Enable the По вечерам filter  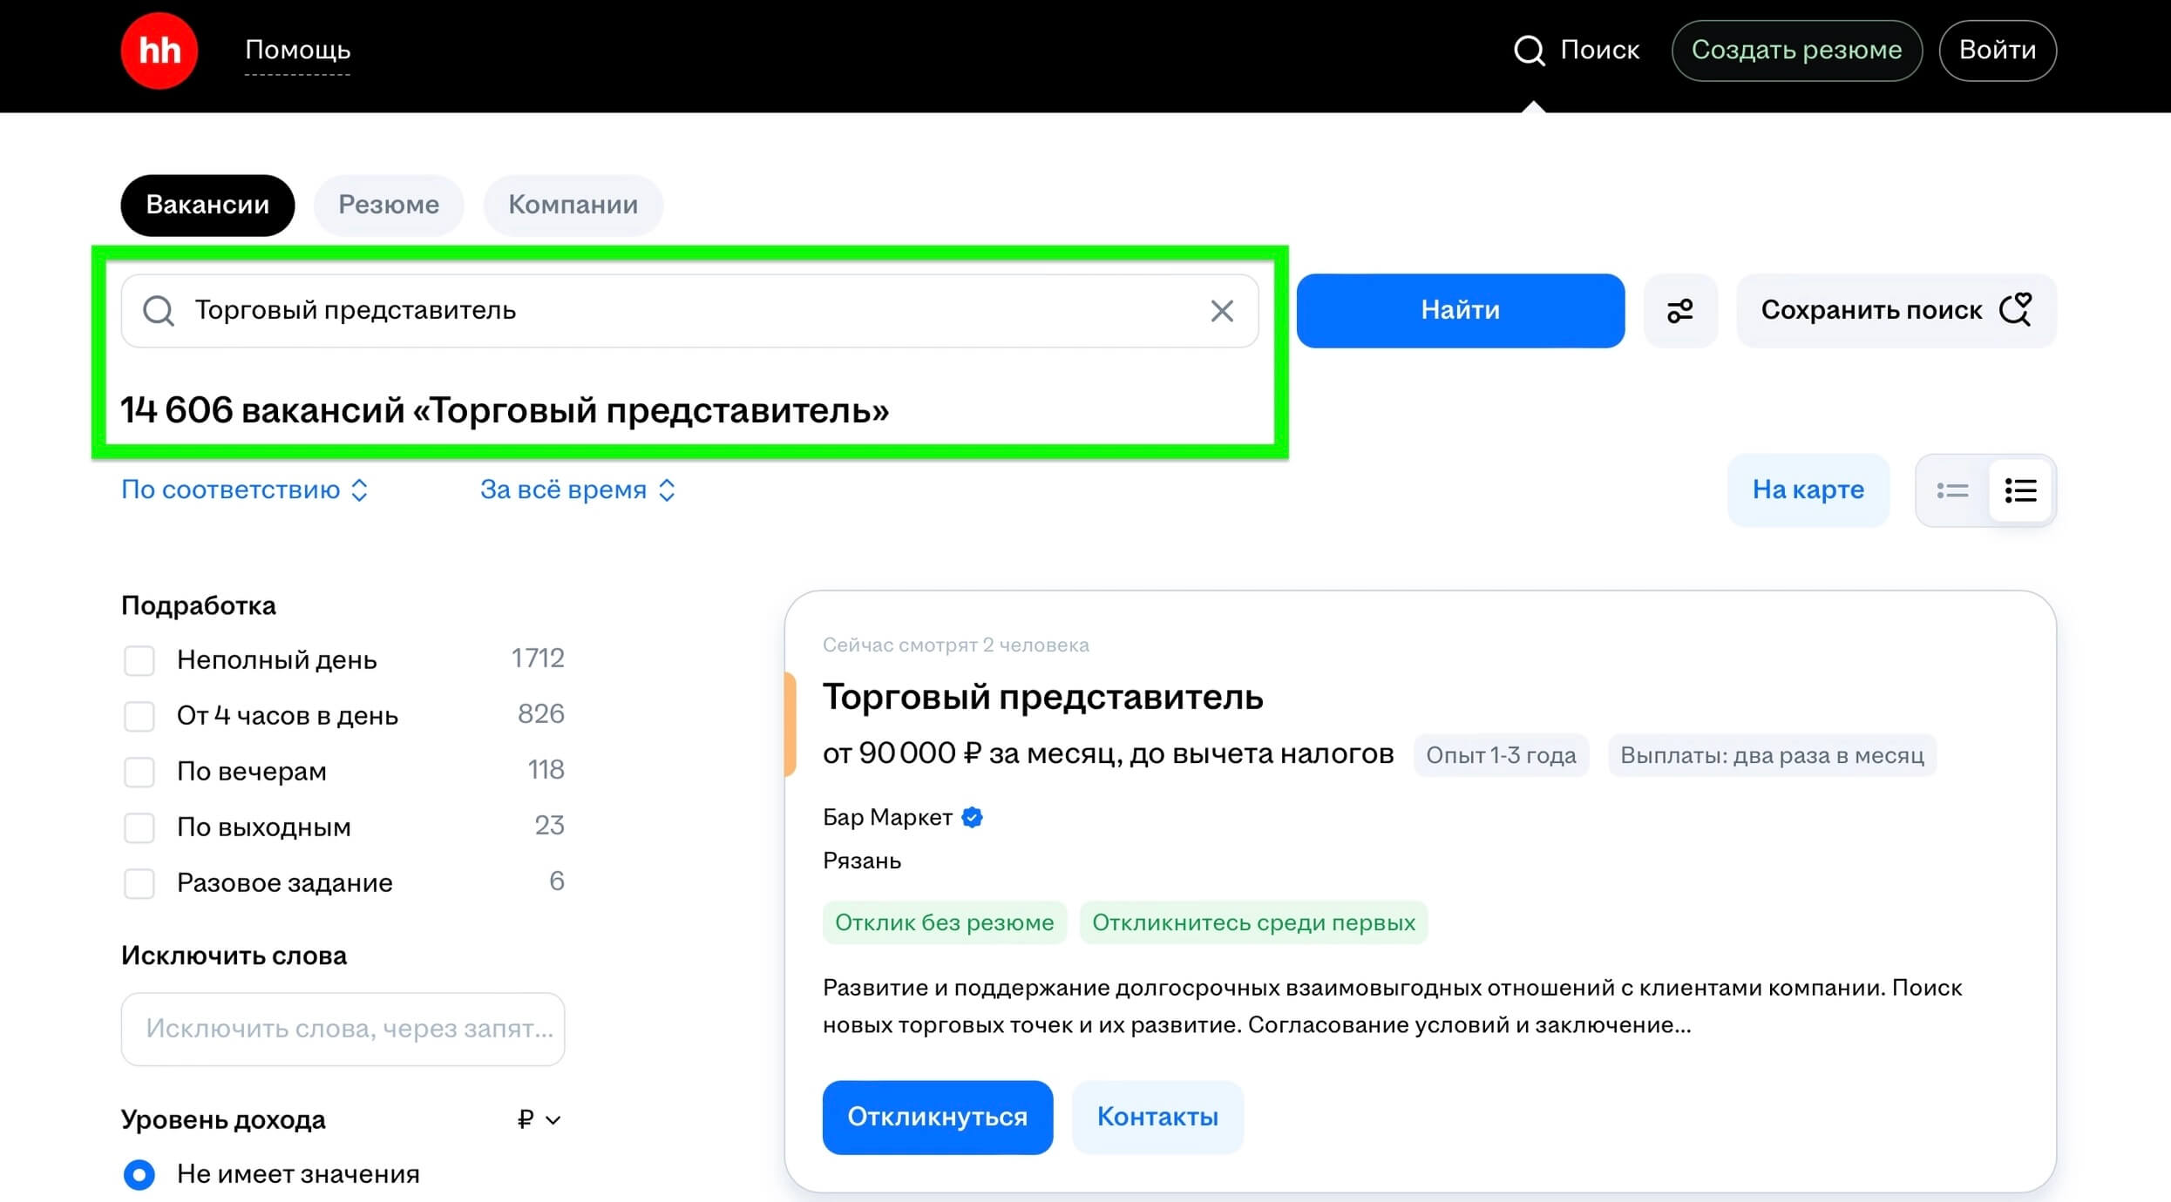tap(139, 772)
